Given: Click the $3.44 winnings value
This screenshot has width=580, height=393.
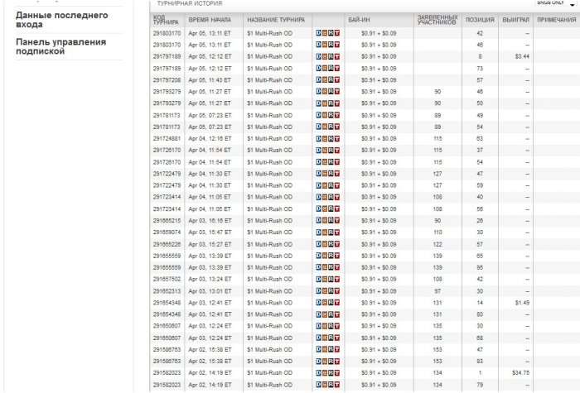Looking at the screenshot, I should point(522,56).
